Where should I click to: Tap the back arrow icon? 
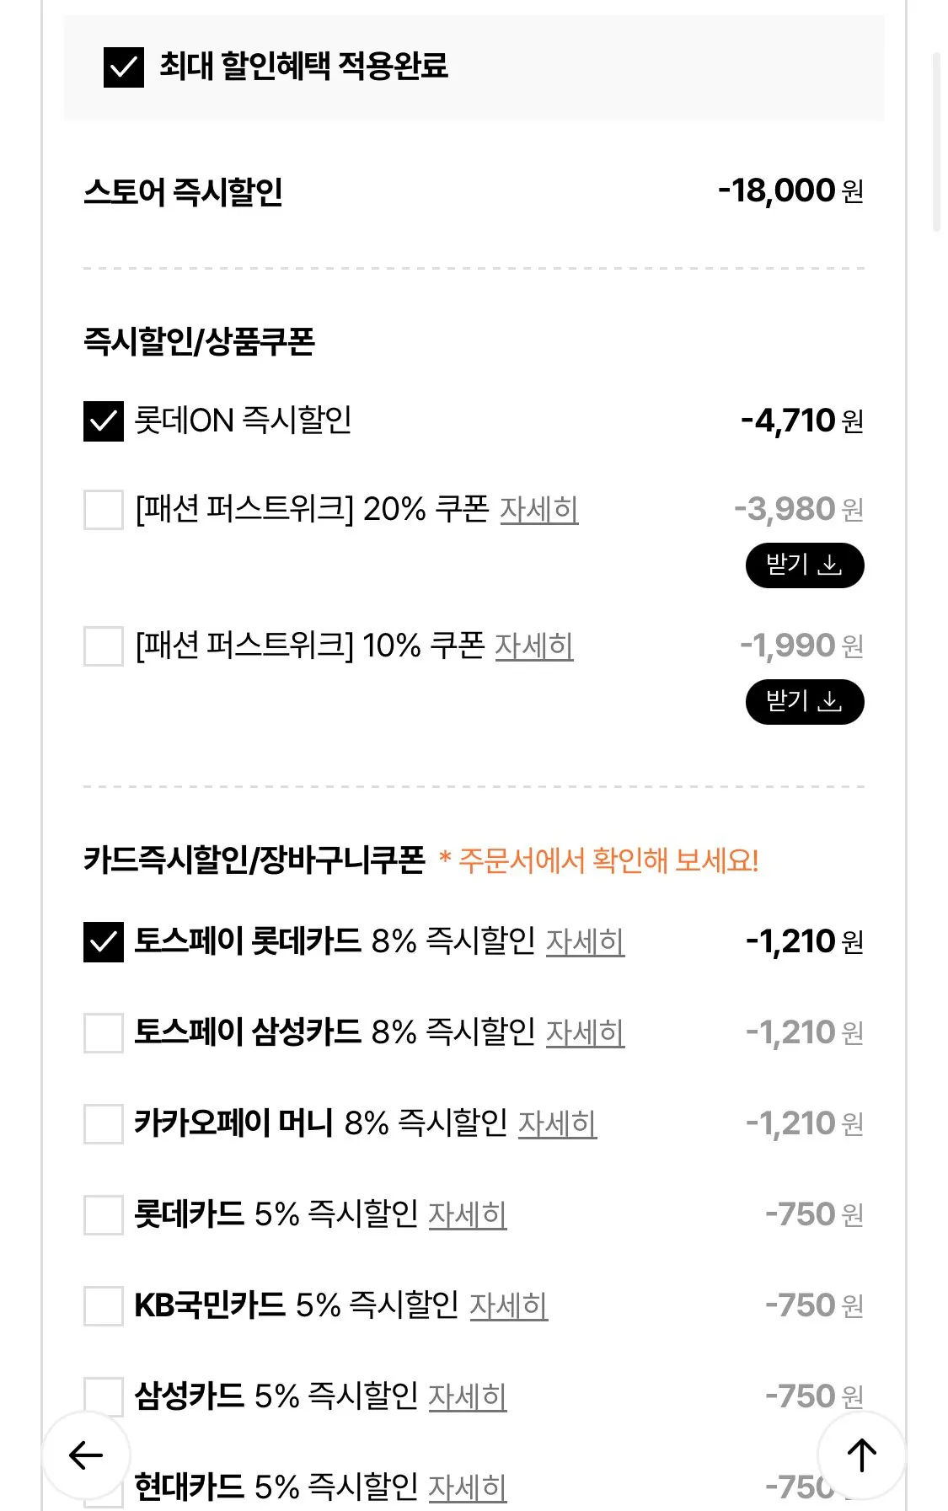pyautogui.click(x=85, y=1455)
